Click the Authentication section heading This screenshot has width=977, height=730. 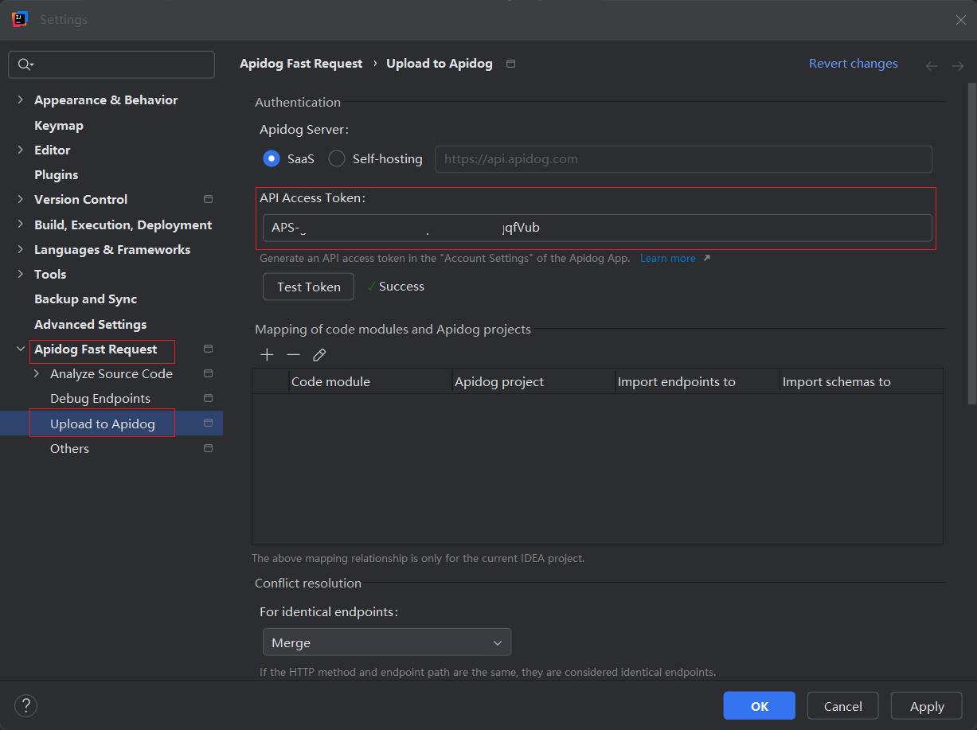(x=298, y=102)
